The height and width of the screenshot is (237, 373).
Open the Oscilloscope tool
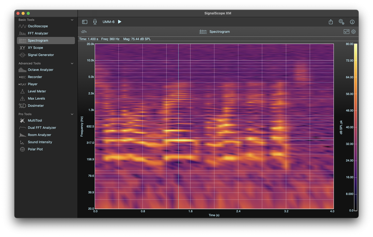click(x=38, y=26)
